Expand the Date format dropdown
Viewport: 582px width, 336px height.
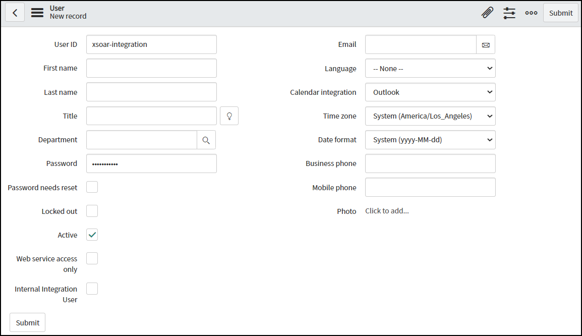pos(430,140)
